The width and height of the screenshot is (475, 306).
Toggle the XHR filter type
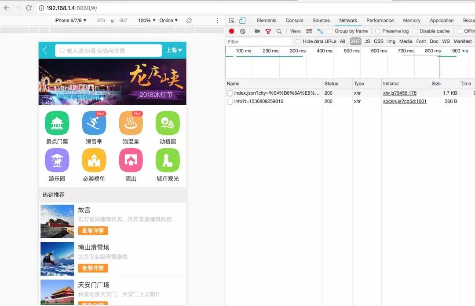click(356, 41)
